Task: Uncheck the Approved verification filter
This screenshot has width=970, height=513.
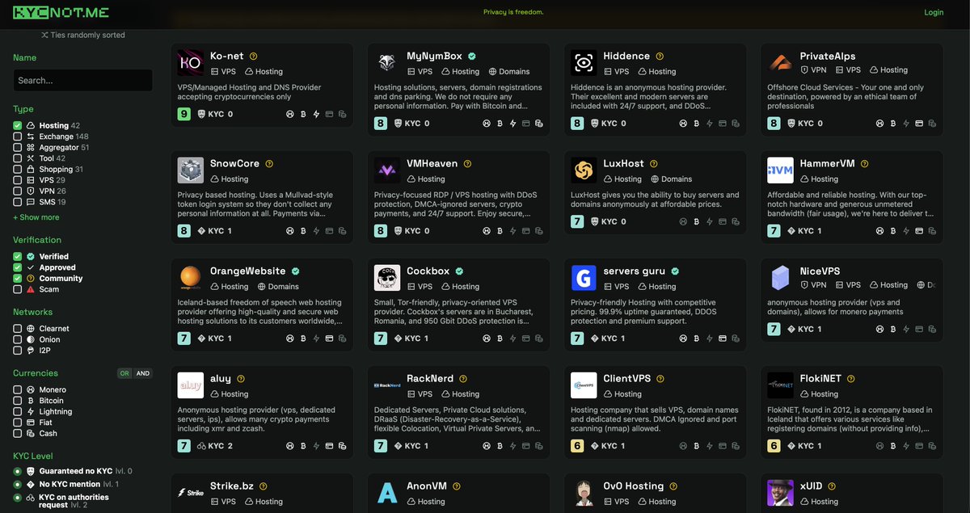Action: click(x=17, y=267)
